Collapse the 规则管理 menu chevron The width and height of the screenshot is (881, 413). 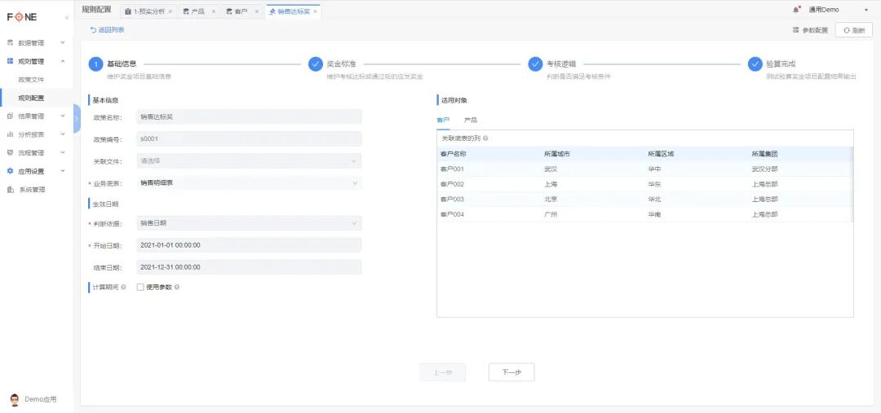tap(62, 61)
